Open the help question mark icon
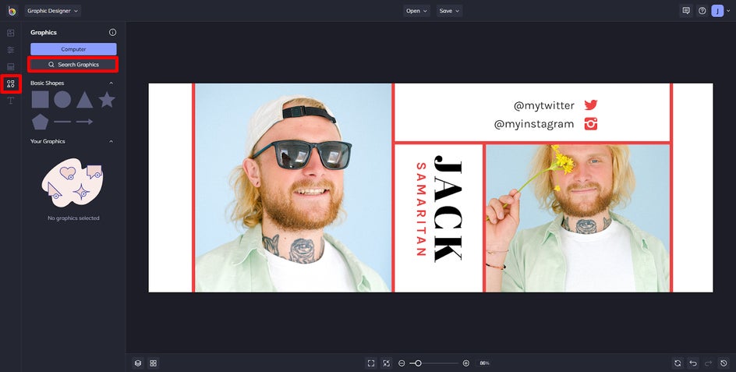This screenshot has height=372, width=736. [702, 11]
